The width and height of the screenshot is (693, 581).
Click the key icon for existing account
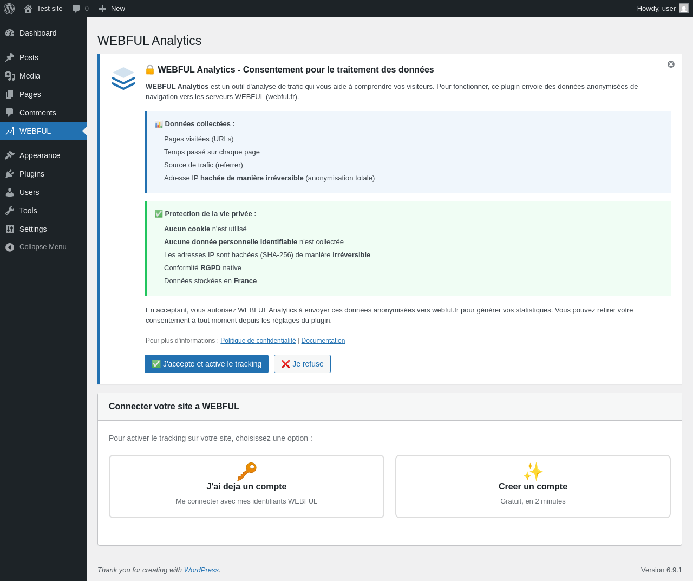coord(247,471)
